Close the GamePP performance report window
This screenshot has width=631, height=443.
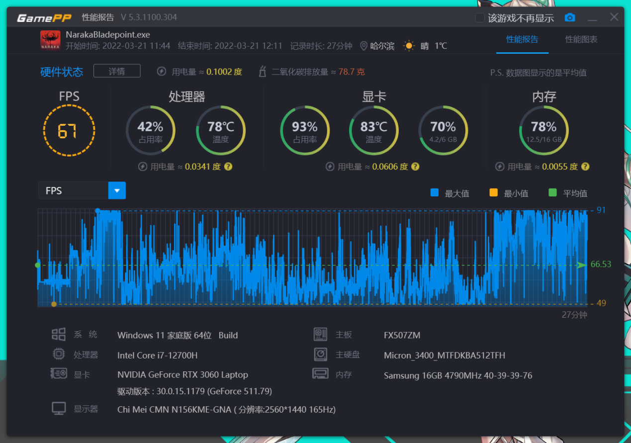614,17
